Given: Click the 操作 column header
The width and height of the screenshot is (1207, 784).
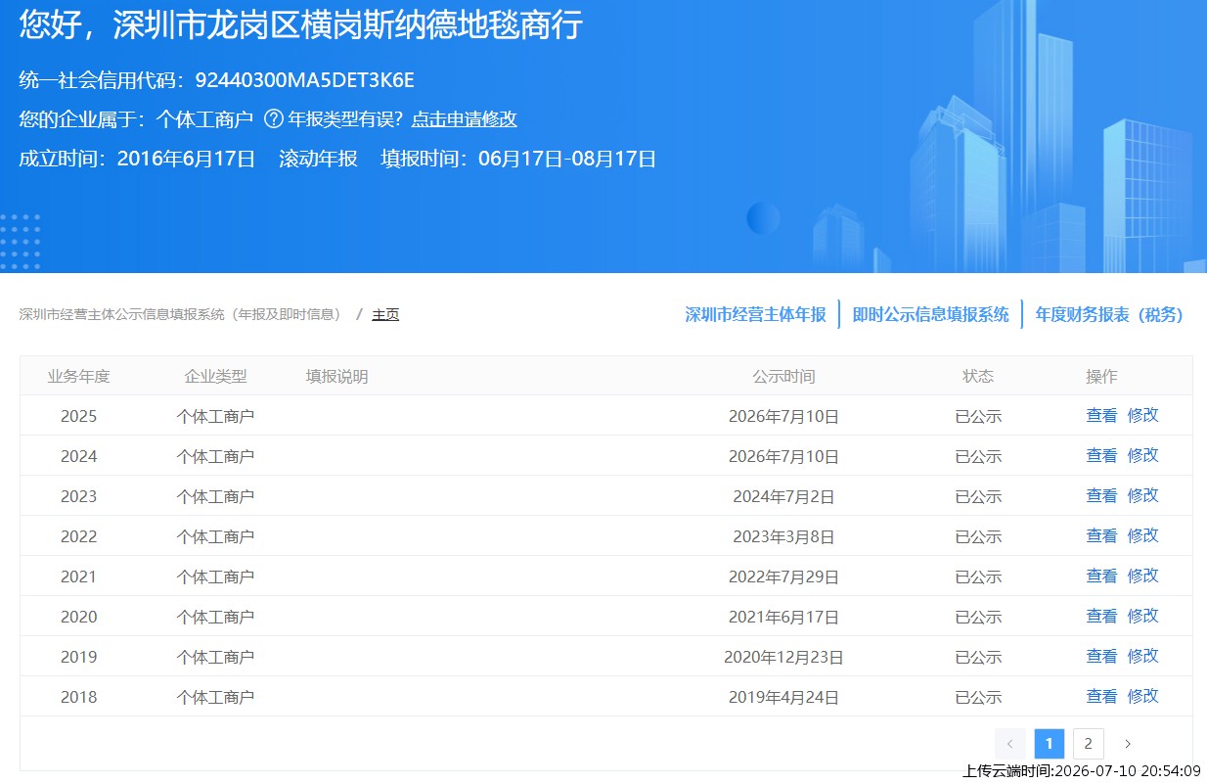Looking at the screenshot, I should [x=1101, y=377].
